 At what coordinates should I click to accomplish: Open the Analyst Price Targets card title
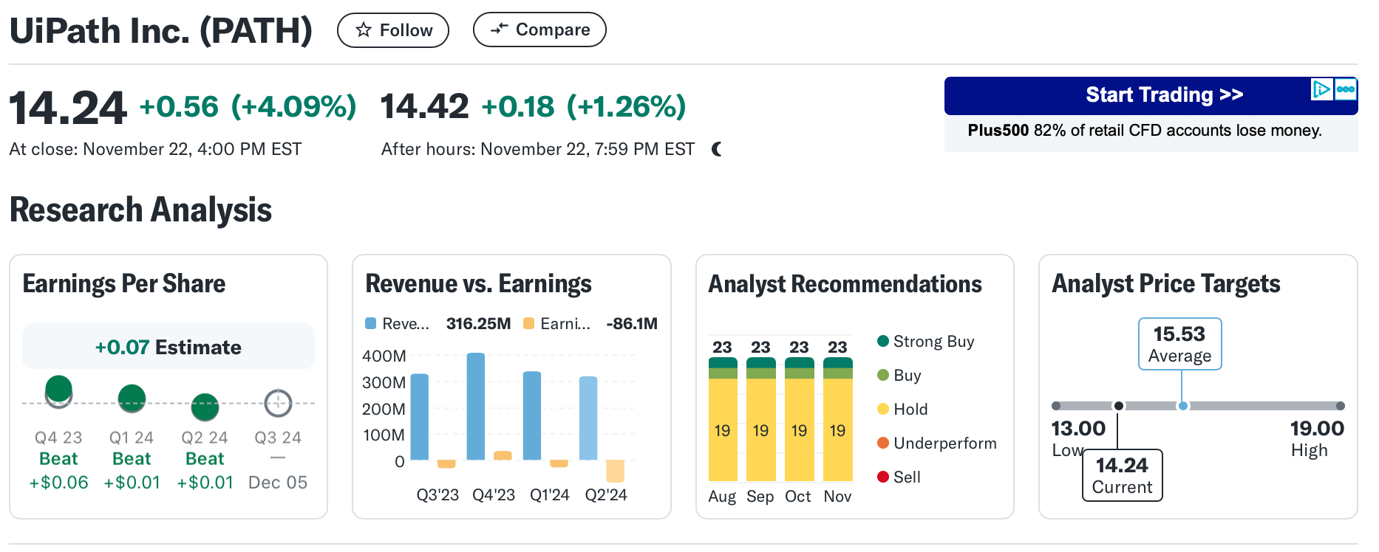[1166, 283]
